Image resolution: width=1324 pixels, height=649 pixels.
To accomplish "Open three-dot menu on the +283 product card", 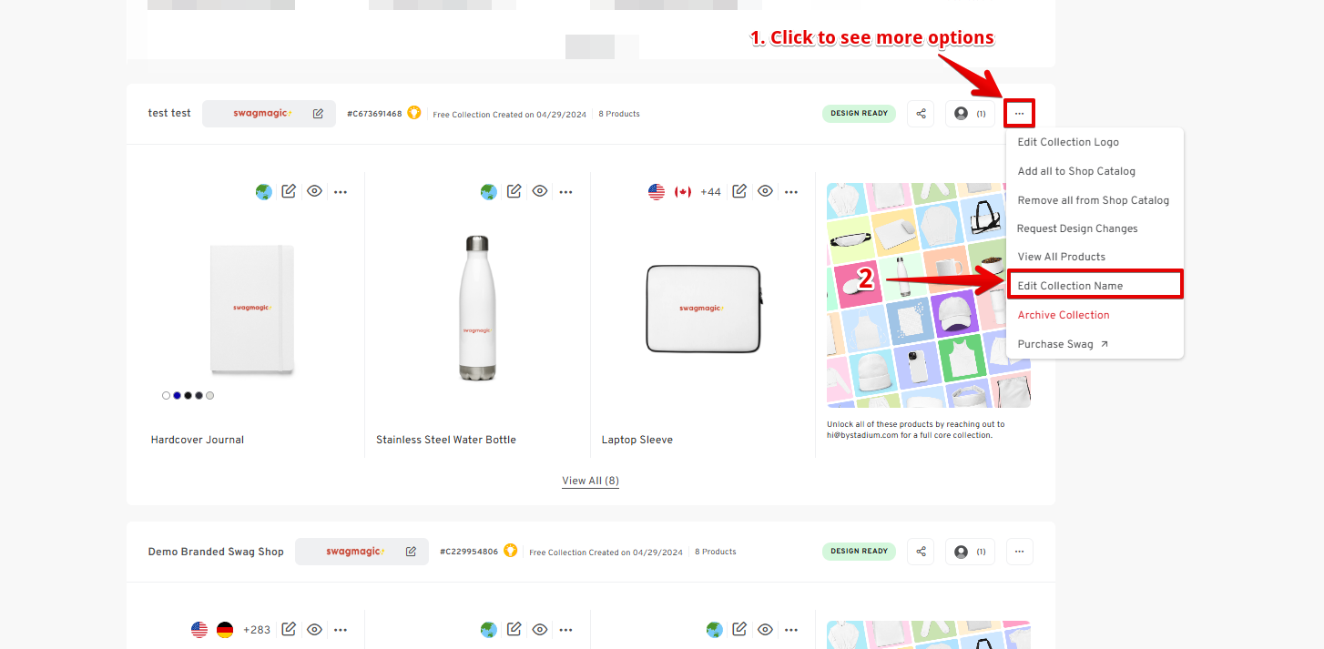I will pyautogui.click(x=341, y=630).
